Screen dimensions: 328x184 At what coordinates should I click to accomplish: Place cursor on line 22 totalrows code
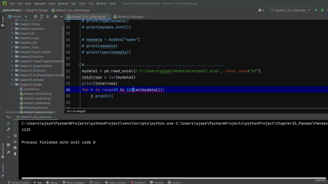tap(109, 77)
